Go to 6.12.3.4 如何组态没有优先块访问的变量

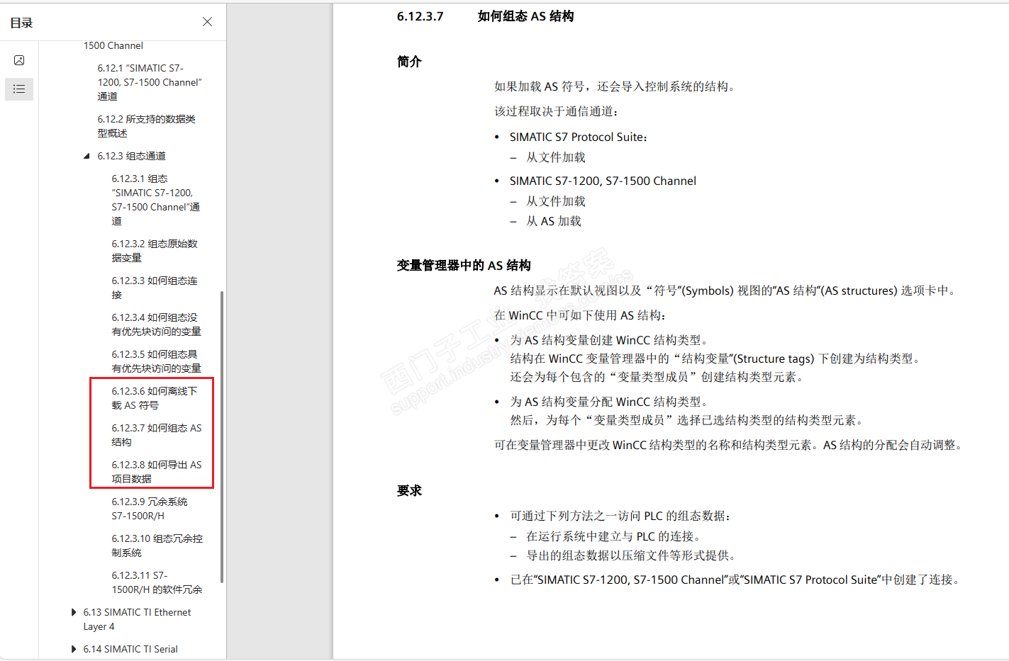156,324
